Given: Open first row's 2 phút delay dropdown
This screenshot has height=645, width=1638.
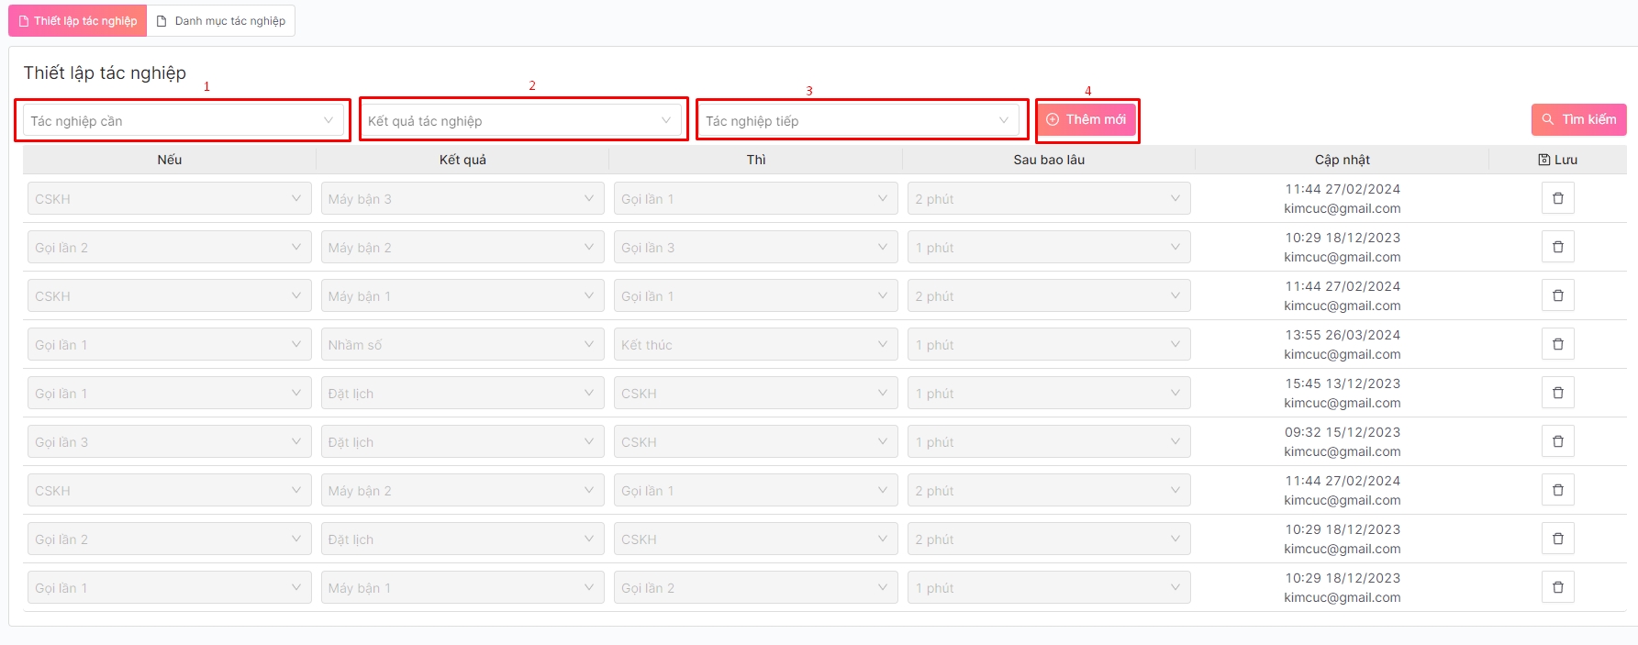Looking at the screenshot, I should coord(1048,199).
